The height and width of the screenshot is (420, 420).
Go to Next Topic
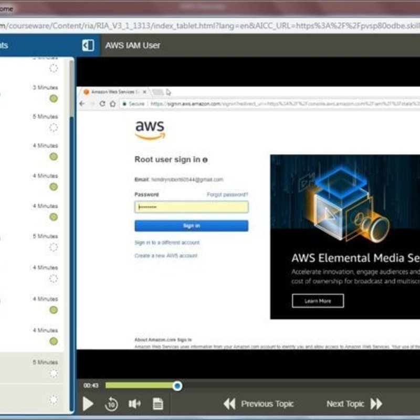click(x=354, y=404)
